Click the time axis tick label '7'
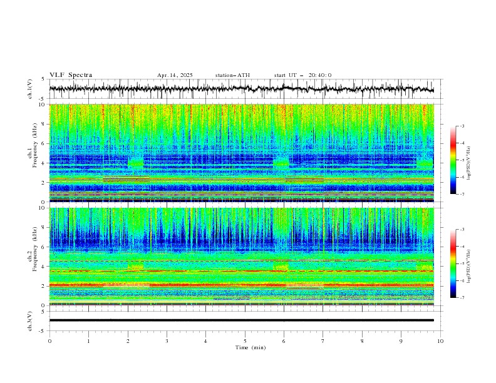The width and height of the screenshot is (496, 383). (323, 341)
